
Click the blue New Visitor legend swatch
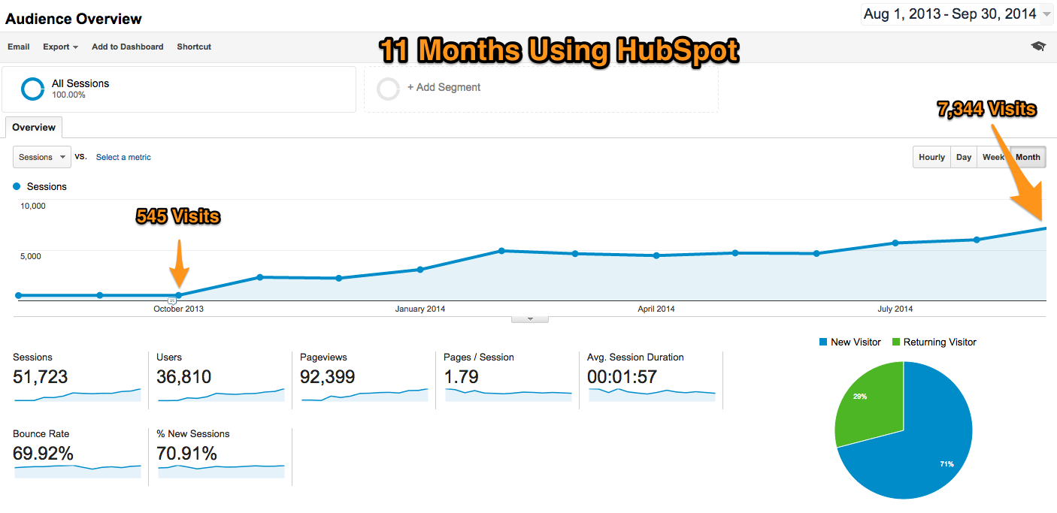point(822,342)
